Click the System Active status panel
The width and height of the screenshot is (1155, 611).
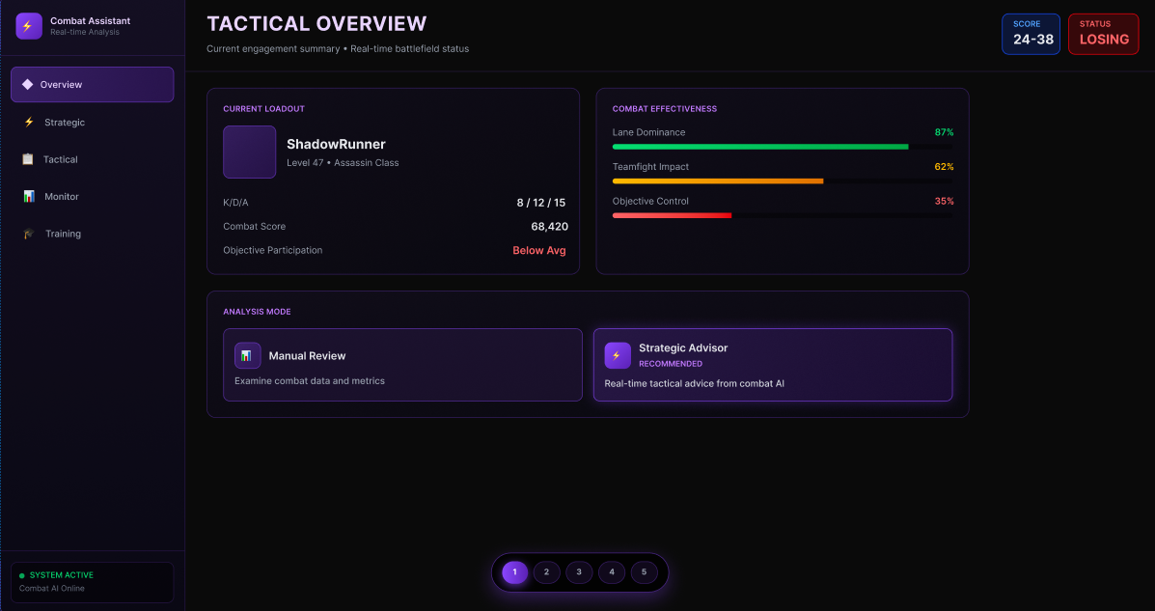coord(92,582)
